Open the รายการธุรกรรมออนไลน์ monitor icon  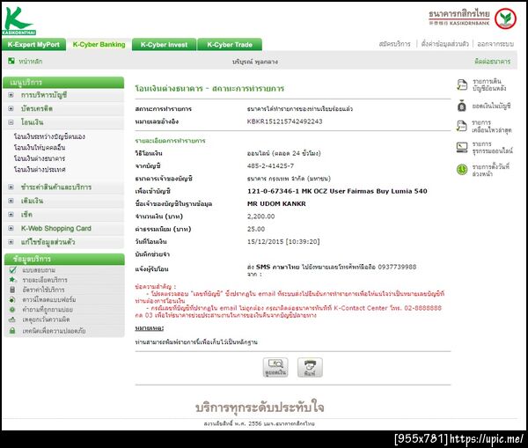point(462,148)
